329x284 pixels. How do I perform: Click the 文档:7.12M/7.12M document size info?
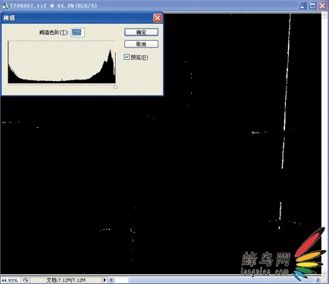point(66,280)
